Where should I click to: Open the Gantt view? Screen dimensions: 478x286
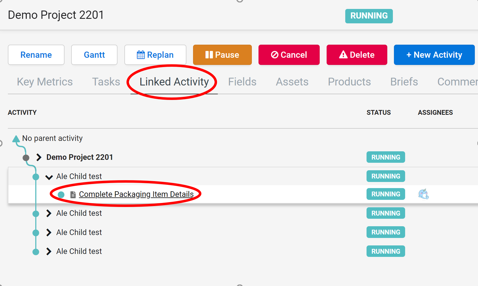tap(94, 55)
